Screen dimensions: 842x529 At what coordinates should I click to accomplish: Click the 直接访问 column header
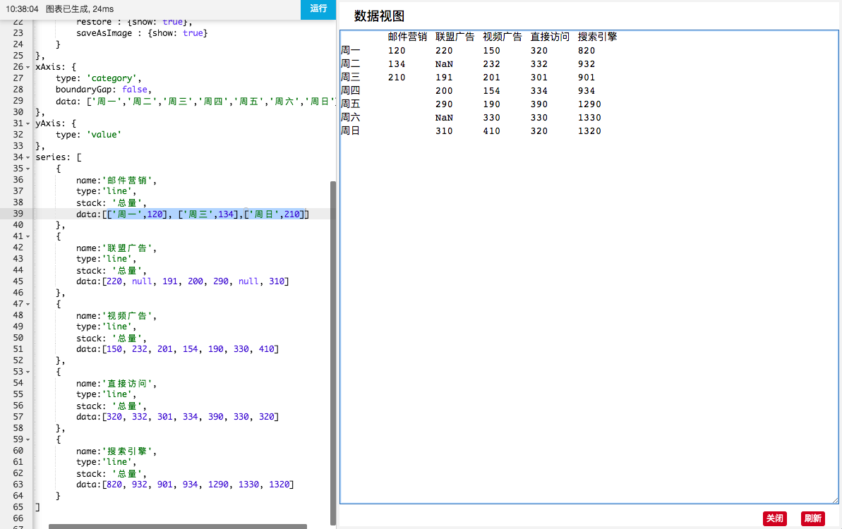(550, 37)
